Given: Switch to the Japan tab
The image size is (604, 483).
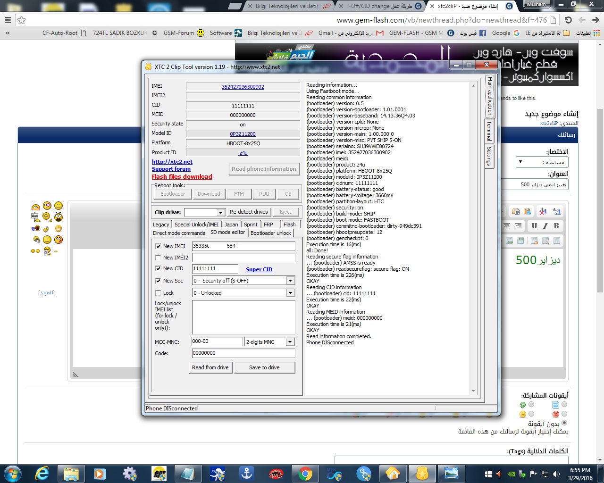Looking at the screenshot, I should [231, 225].
